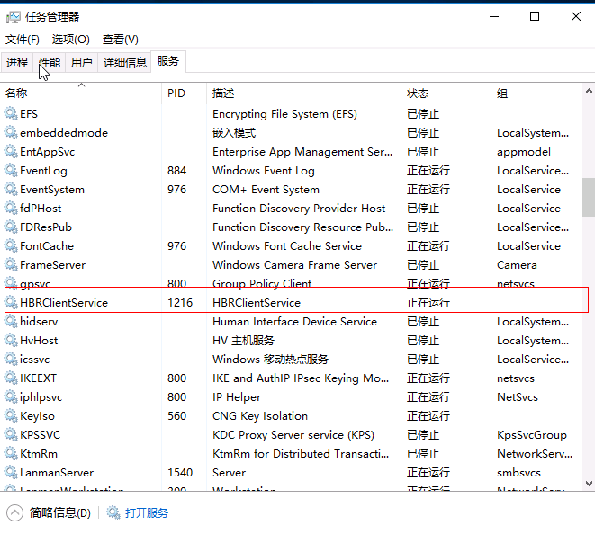595x534 pixels.
Task: Click the KeyIso service gear icon
Action: (x=11, y=415)
